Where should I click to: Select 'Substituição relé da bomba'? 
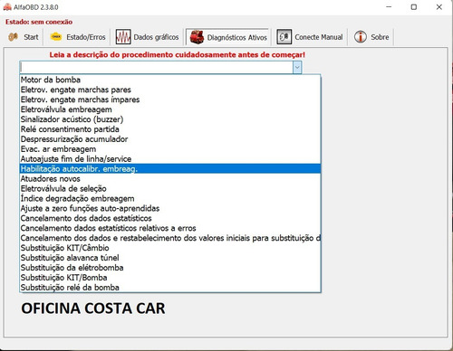pos(170,288)
